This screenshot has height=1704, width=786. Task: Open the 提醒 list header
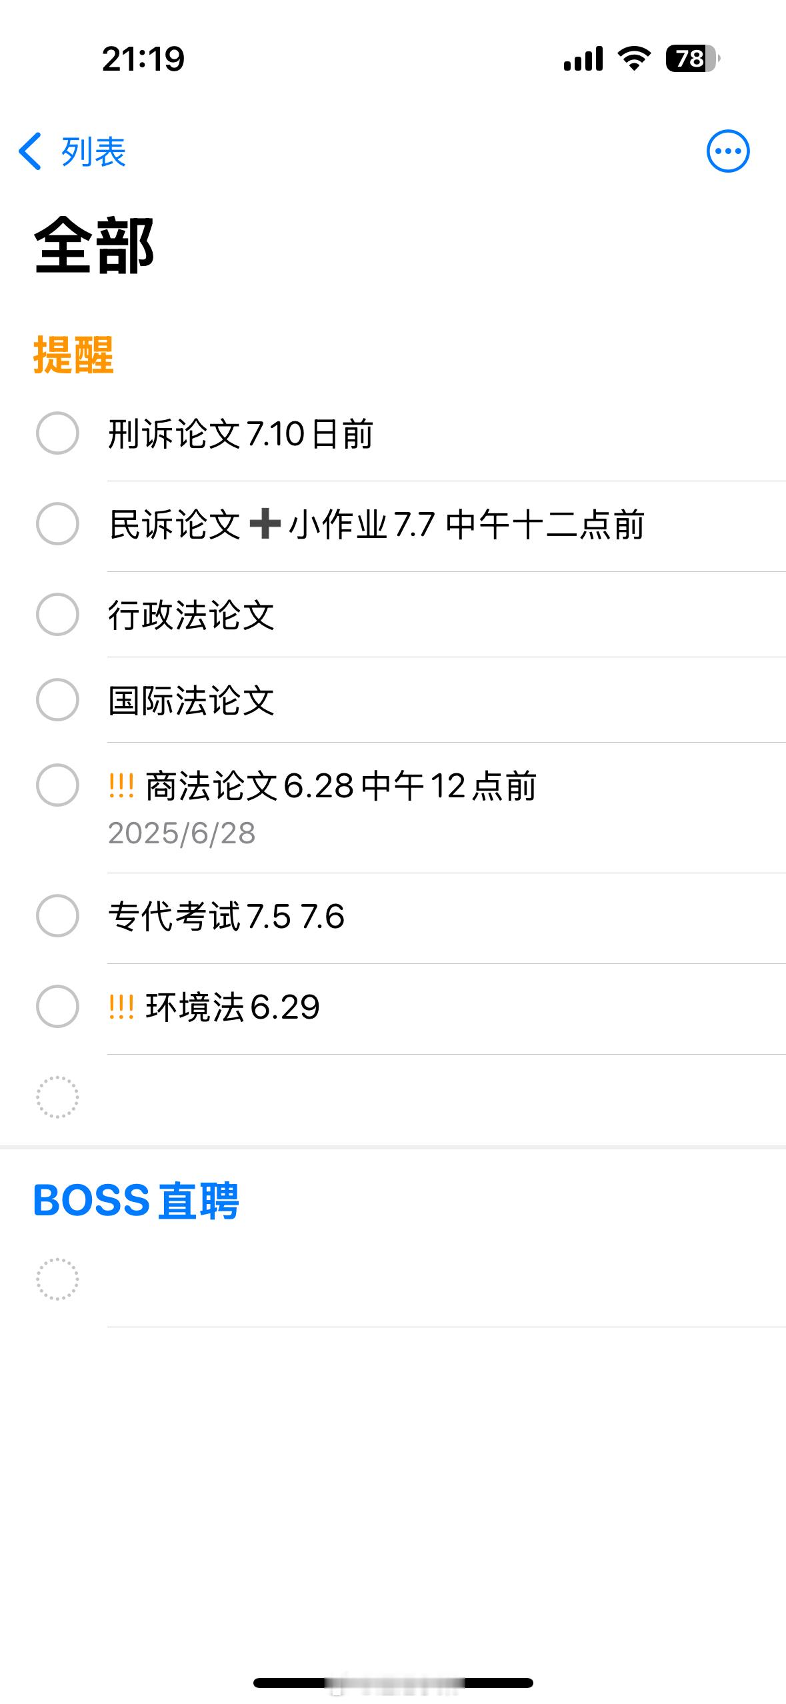click(73, 355)
